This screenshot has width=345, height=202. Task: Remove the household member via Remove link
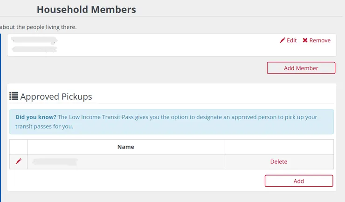[320, 40]
